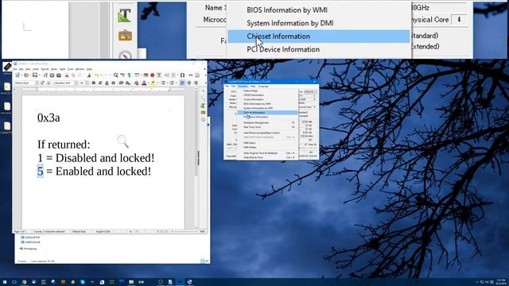Open the Navigator deck in Writer sidebar
Screen dimensions: 509x286
(x=204, y=119)
